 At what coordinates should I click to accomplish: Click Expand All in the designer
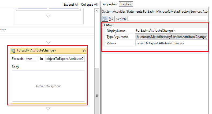coord(71,5)
